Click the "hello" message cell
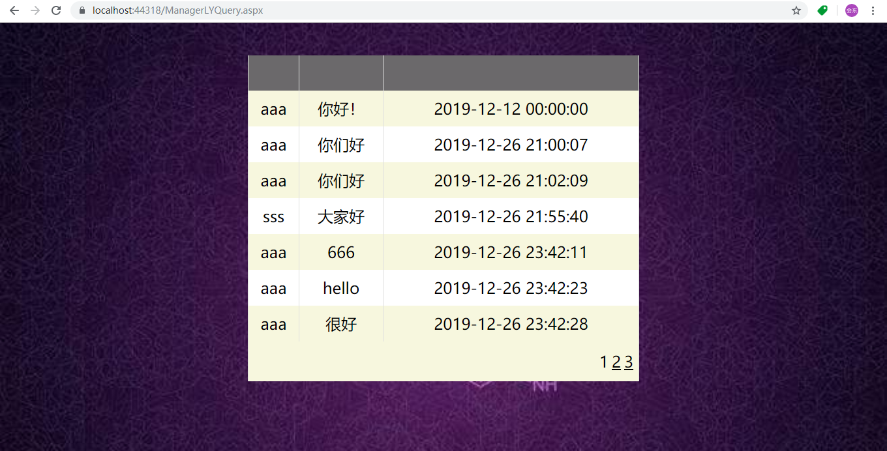 340,288
